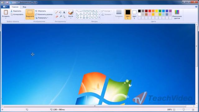The image size is (199, 112).
Task: Switch to the Вид tab
Action: 24,7
